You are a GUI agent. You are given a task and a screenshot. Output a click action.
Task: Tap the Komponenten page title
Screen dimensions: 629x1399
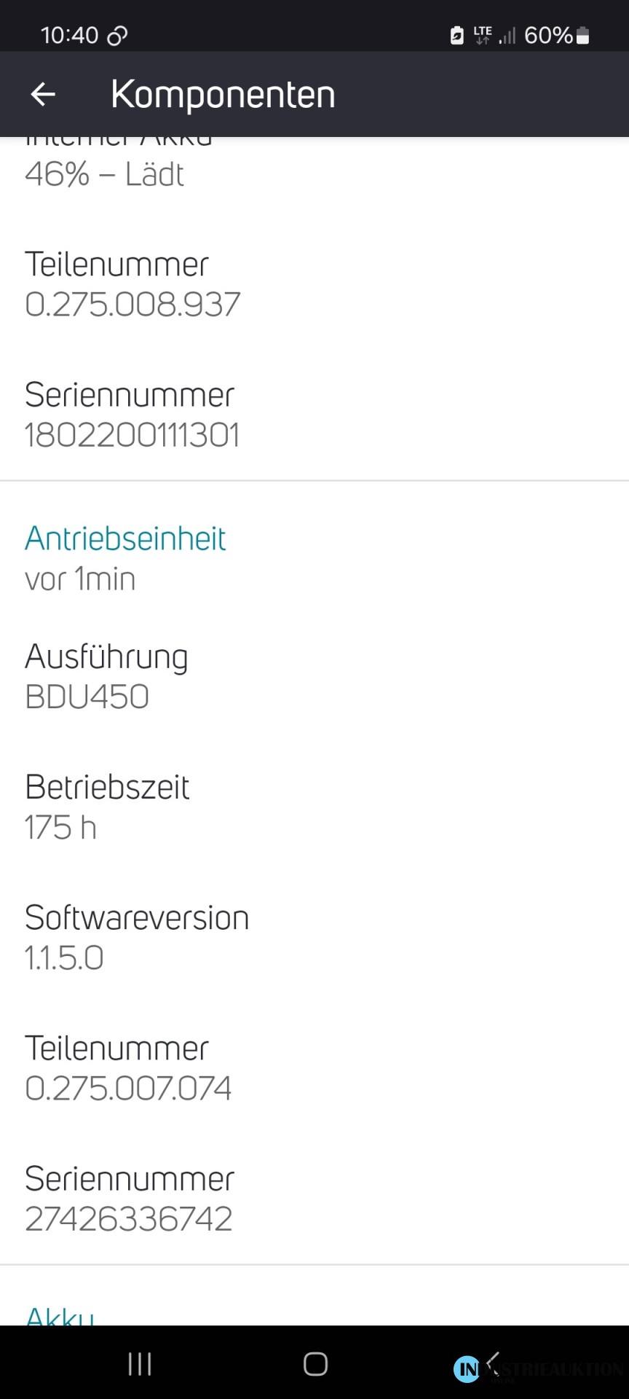click(x=223, y=95)
